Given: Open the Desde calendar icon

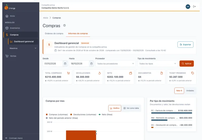Looking at the screenshot, I should (x=65, y=64).
